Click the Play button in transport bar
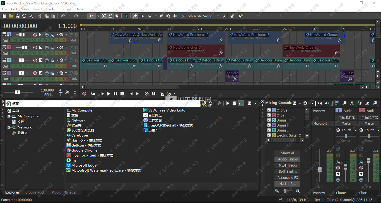This screenshot has width=381, height=203. click(x=109, y=94)
